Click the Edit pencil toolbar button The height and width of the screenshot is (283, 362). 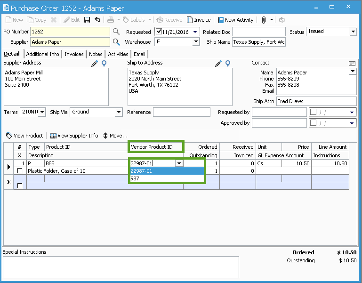point(72,20)
